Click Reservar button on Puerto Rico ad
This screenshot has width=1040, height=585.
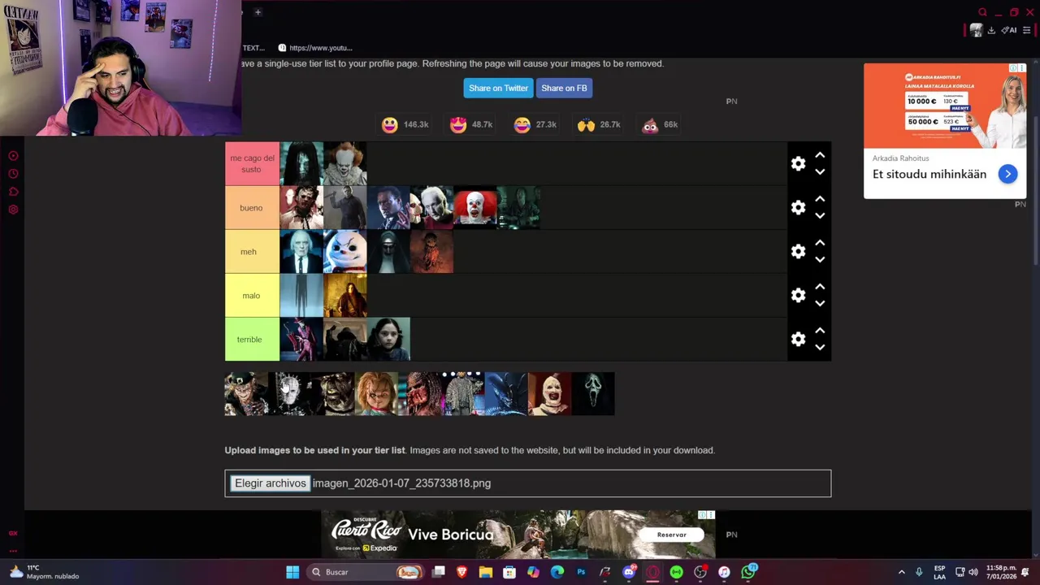pyautogui.click(x=671, y=535)
